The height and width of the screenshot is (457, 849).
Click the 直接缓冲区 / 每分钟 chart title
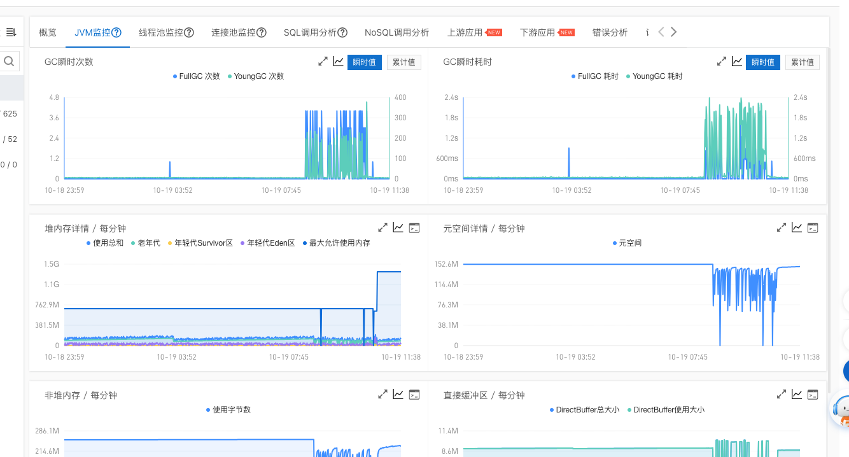[x=484, y=395]
